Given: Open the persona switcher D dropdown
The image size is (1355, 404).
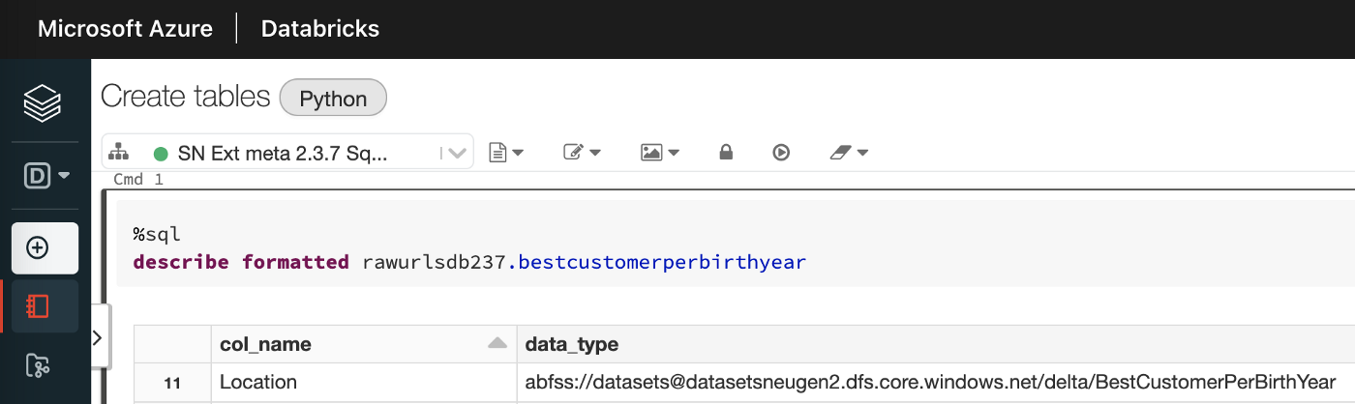Looking at the screenshot, I should tap(46, 176).
